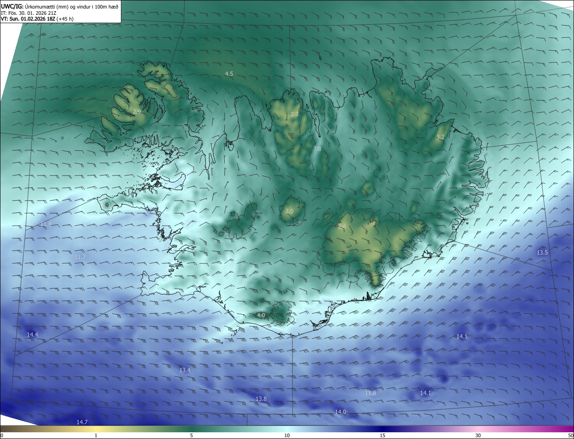Click the '14.0' value label
The image size is (574, 439).
coord(340,412)
